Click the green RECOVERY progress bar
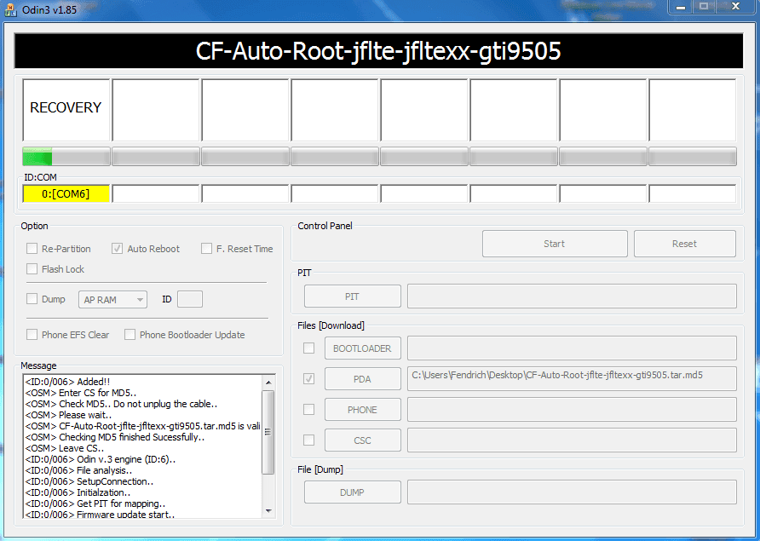The width and height of the screenshot is (760, 541). click(x=66, y=157)
